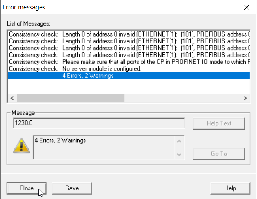Close the Error messages dialog with X
The image size is (257, 199).
tap(246, 7)
